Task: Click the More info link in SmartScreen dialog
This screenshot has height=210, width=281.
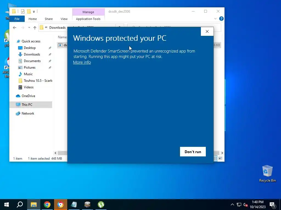Action: [82, 62]
